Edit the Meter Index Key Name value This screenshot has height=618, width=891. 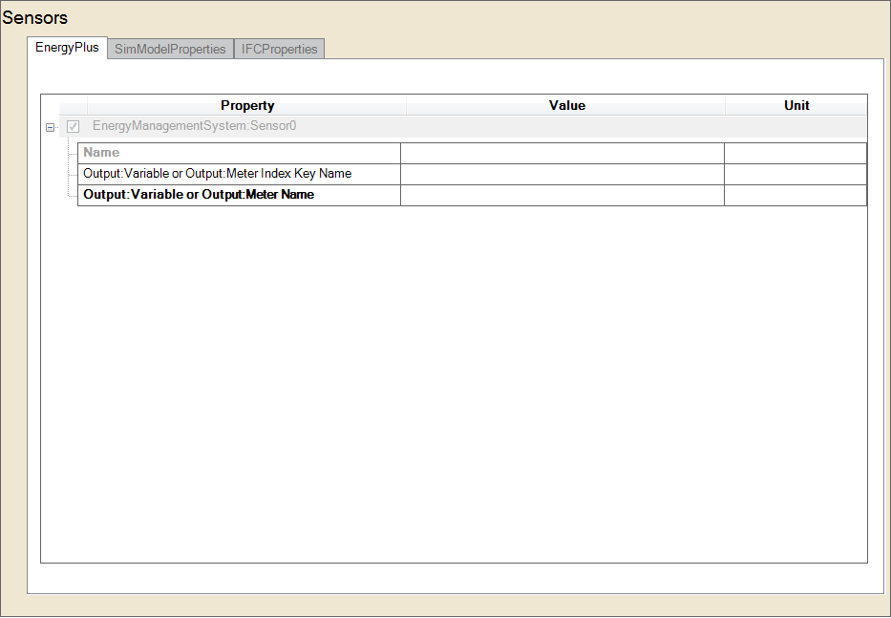click(562, 174)
